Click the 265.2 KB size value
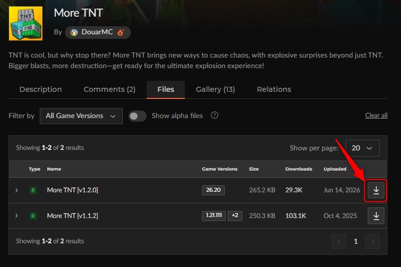 coord(262,190)
